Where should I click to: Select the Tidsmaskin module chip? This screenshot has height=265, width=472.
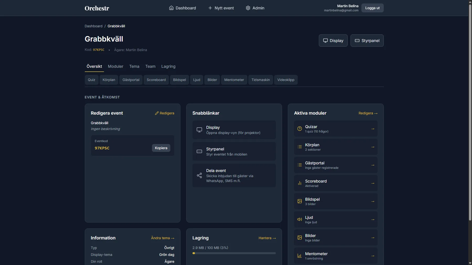click(x=260, y=80)
